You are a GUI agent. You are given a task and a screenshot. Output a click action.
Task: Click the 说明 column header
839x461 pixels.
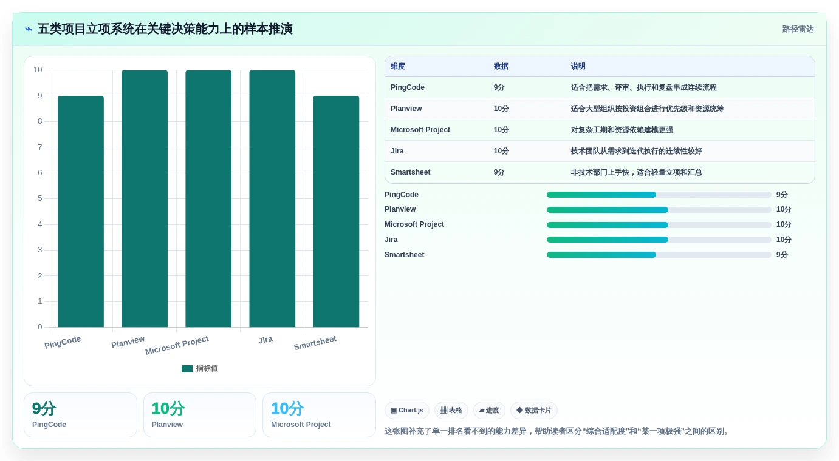[578, 67]
